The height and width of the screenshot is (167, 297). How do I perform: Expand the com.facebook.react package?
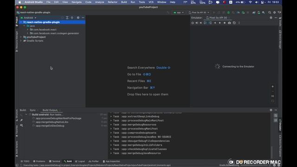click(x=28, y=30)
